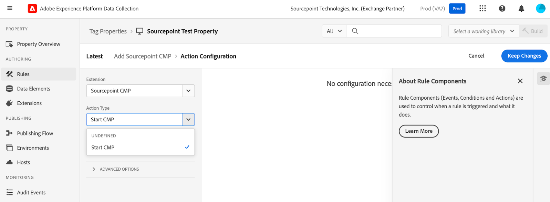Click Adobe Experience Platform Data Collection title
The height and width of the screenshot is (202, 550).
[89, 9]
